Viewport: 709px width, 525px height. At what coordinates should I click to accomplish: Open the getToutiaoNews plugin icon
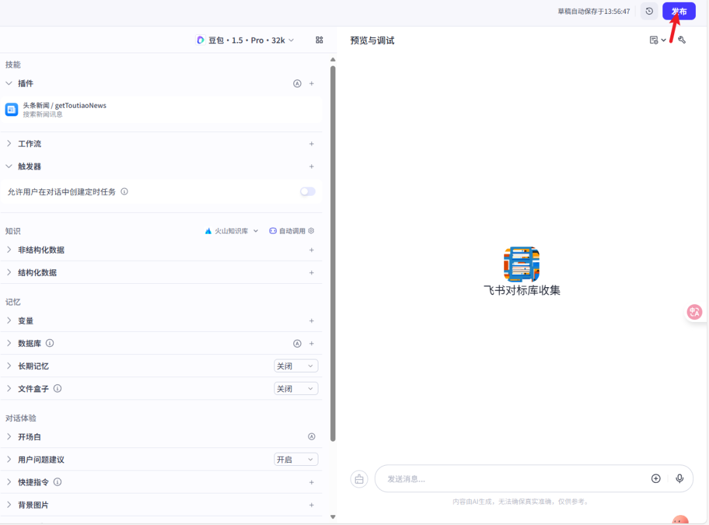[x=11, y=109]
